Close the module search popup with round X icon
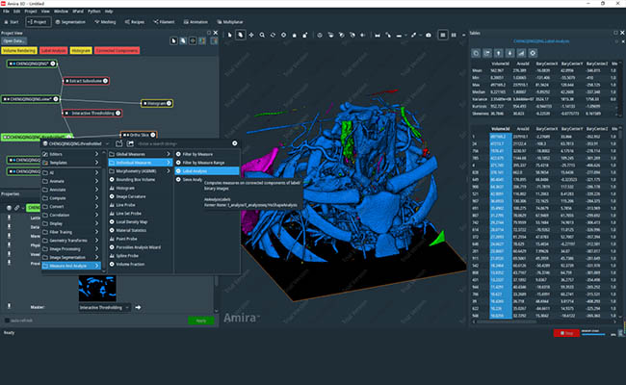 235,143
